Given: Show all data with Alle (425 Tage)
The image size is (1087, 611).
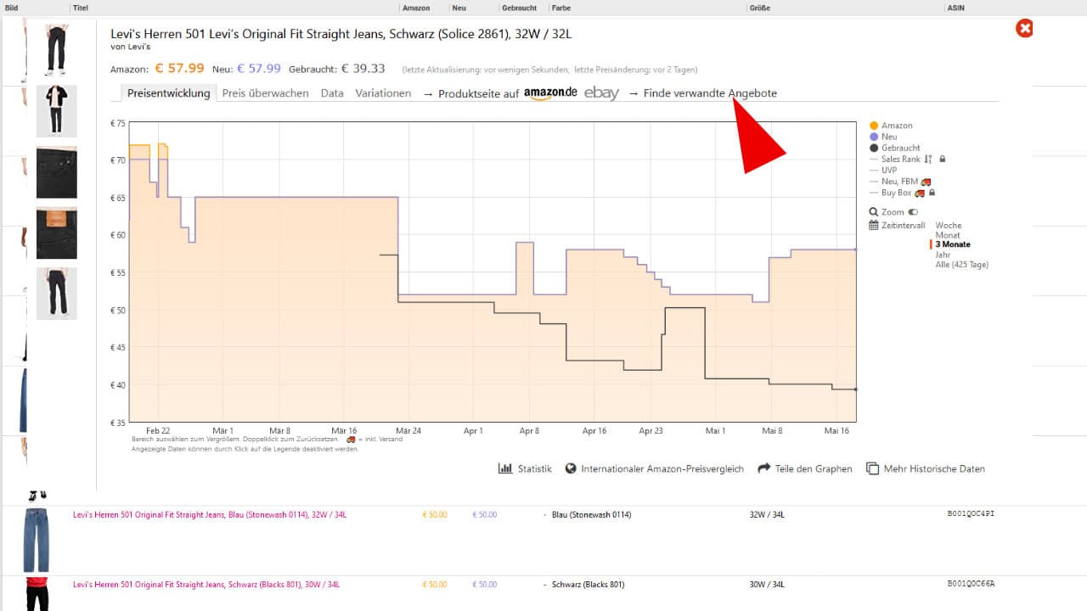Looking at the screenshot, I should click(x=961, y=265).
